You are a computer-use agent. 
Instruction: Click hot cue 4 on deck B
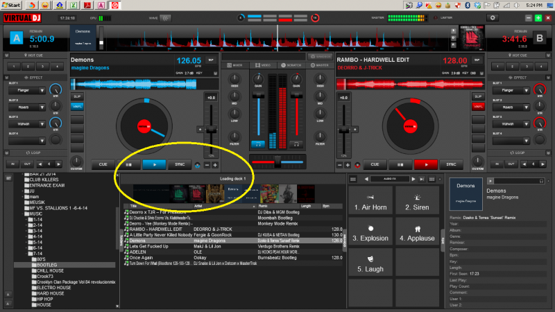pos(541,67)
